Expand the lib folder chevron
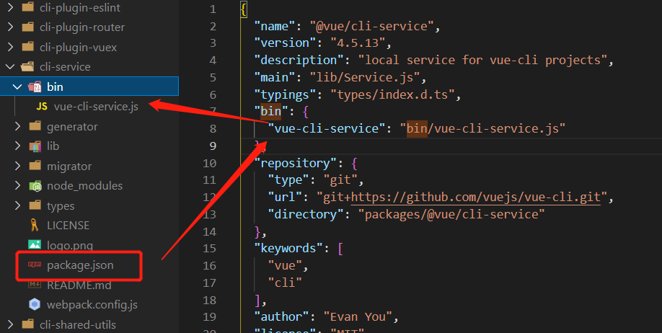Viewport: 662px width, 333px height. [18, 146]
